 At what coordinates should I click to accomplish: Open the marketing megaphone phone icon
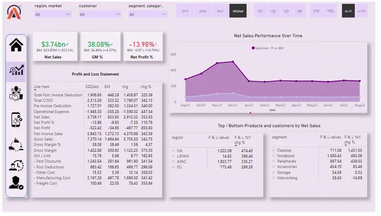pos(16,119)
